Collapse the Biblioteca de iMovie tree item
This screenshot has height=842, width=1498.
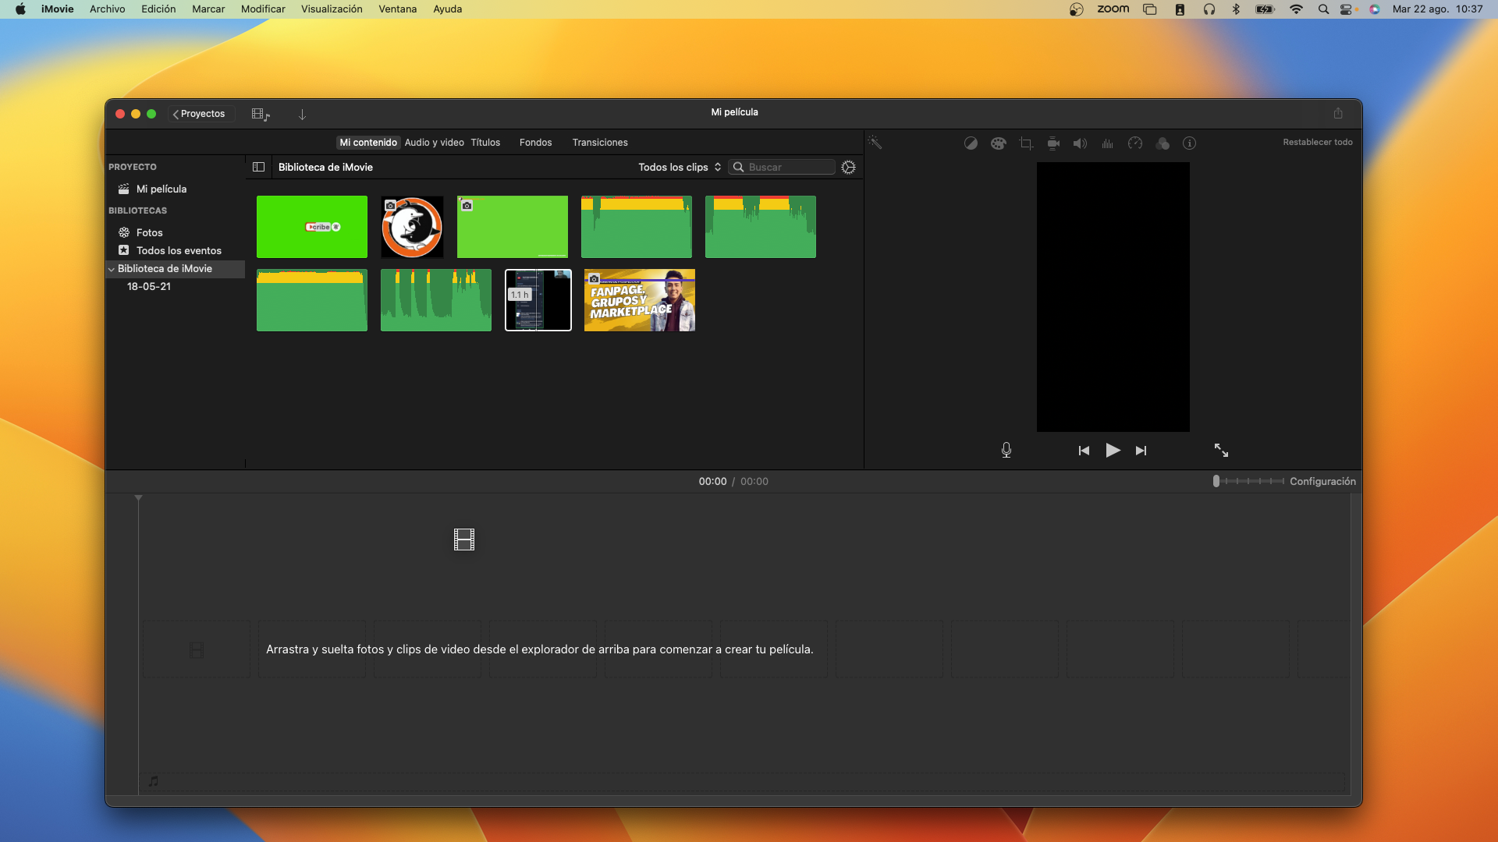(112, 269)
